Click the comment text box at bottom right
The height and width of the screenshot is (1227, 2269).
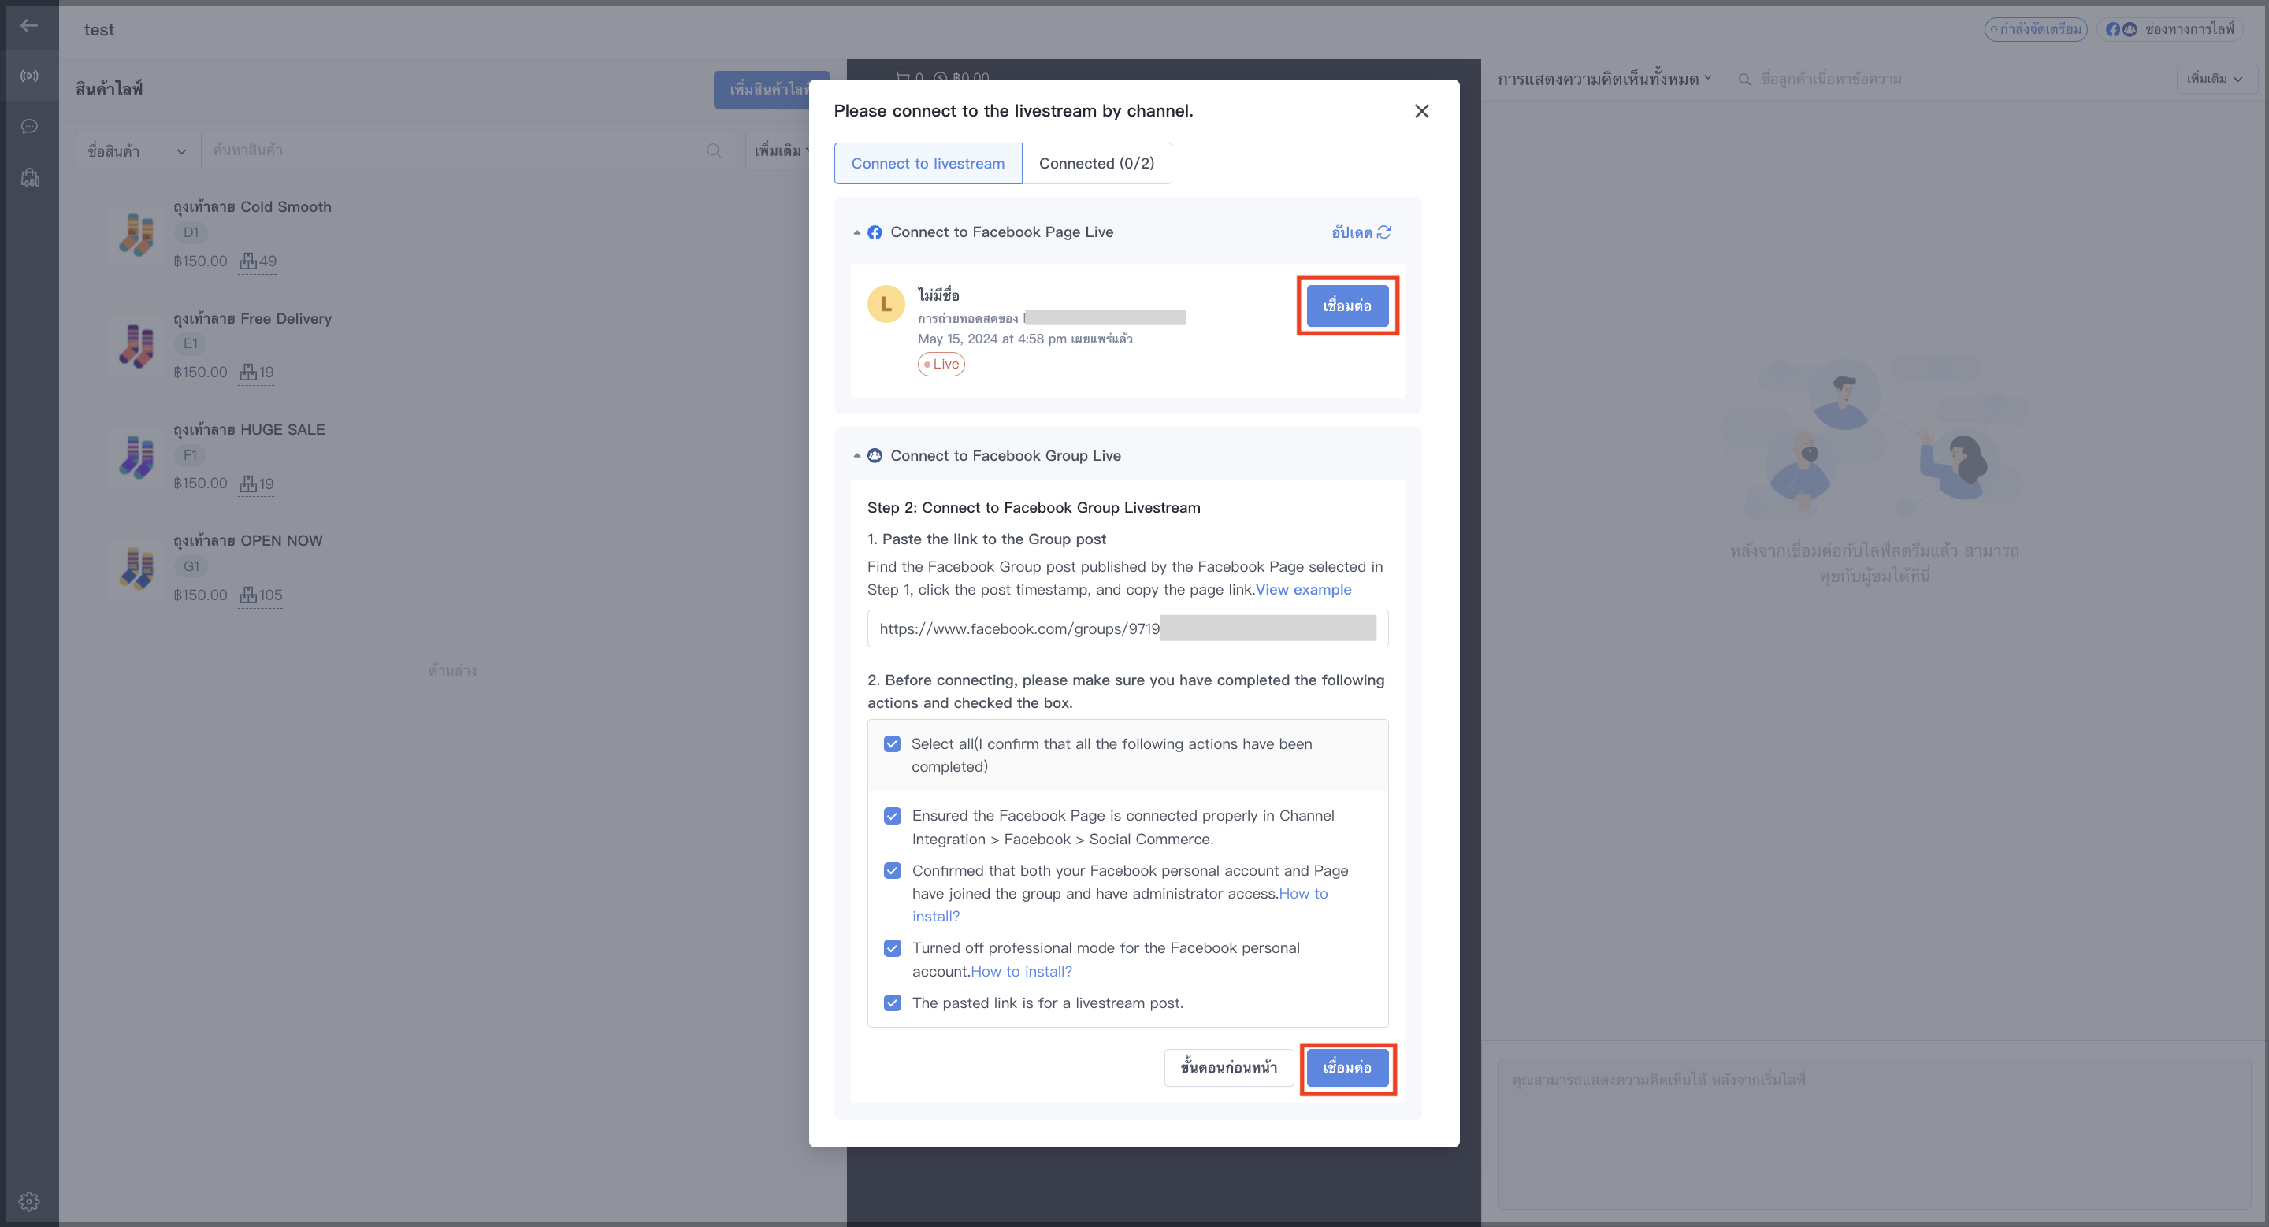1874,1134
